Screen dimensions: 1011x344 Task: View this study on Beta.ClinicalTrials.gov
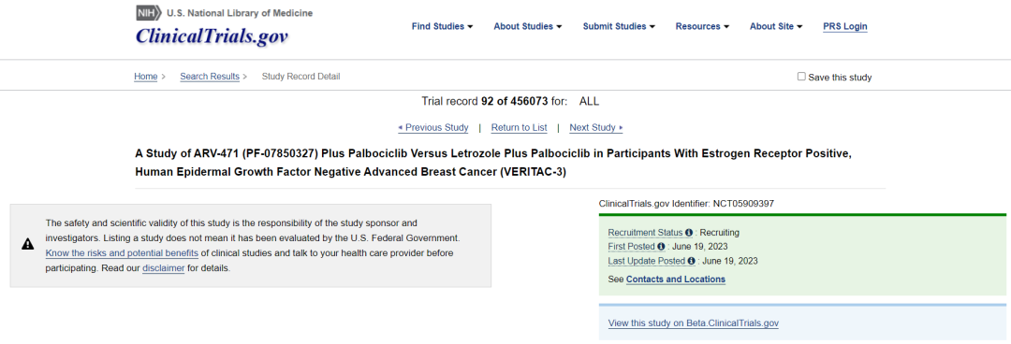[693, 323]
